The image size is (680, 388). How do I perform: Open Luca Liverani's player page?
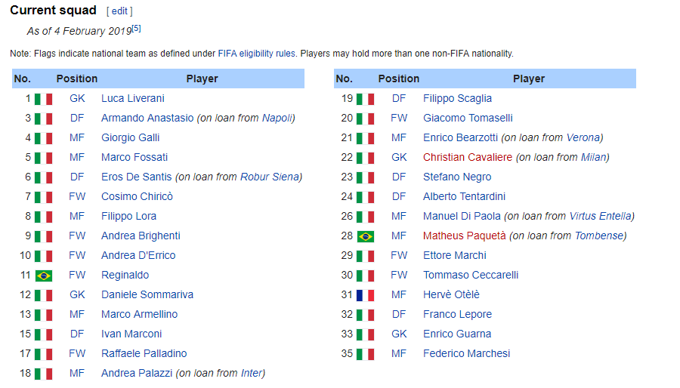point(133,98)
